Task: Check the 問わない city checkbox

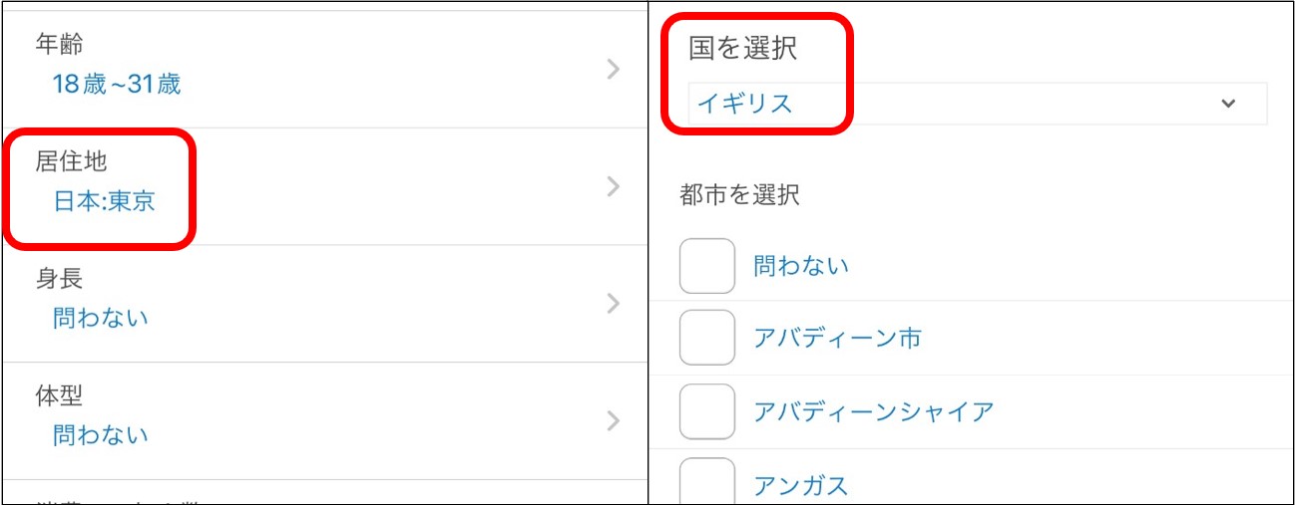Action: coord(707,266)
